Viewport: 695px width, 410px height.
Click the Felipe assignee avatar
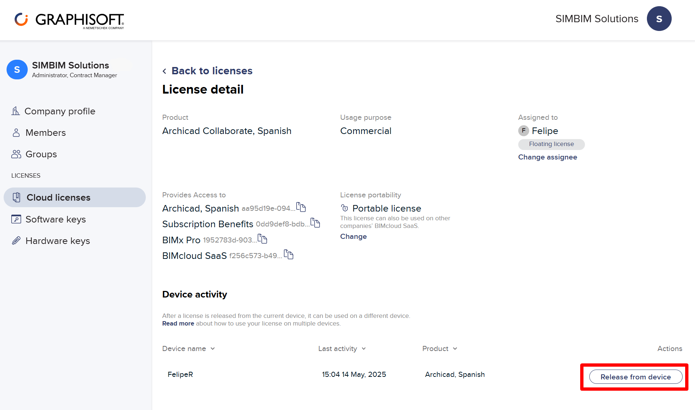tap(524, 131)
